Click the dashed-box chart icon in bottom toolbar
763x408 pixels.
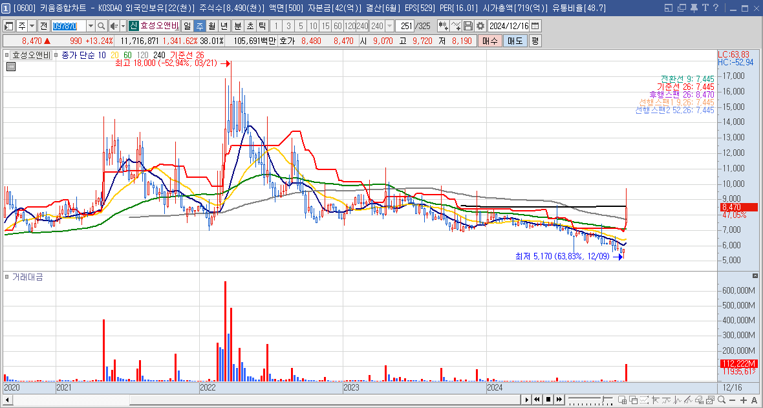(x=644, y=400)
